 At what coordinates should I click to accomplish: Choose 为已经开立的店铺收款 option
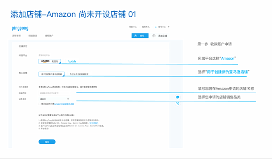pyautogui.click(x=79, y=74)
